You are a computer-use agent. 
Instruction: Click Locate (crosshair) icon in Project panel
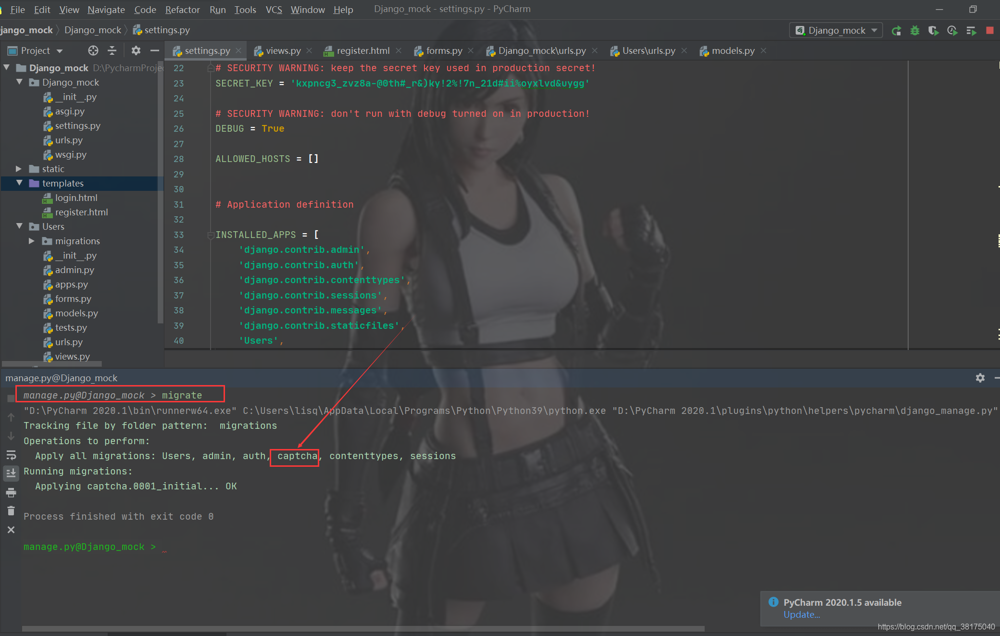[93, 50]
